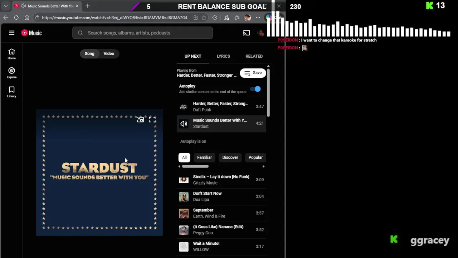The width and height of the screenshot is (458, 258).
Task: Click browser back arrow
Action: pyautogui.click(x=6, y=18)
